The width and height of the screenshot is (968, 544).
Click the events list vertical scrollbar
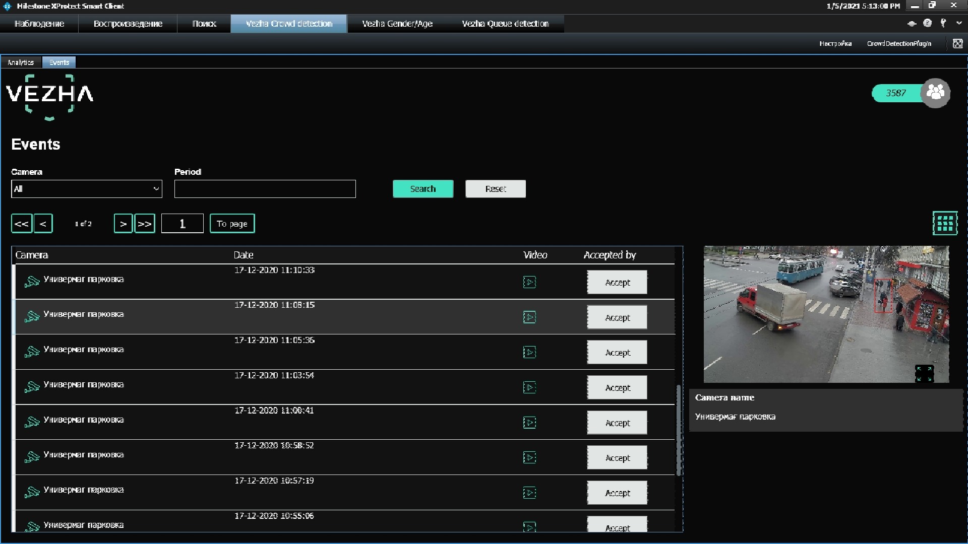pyautogui.click(x=679, y=431)
